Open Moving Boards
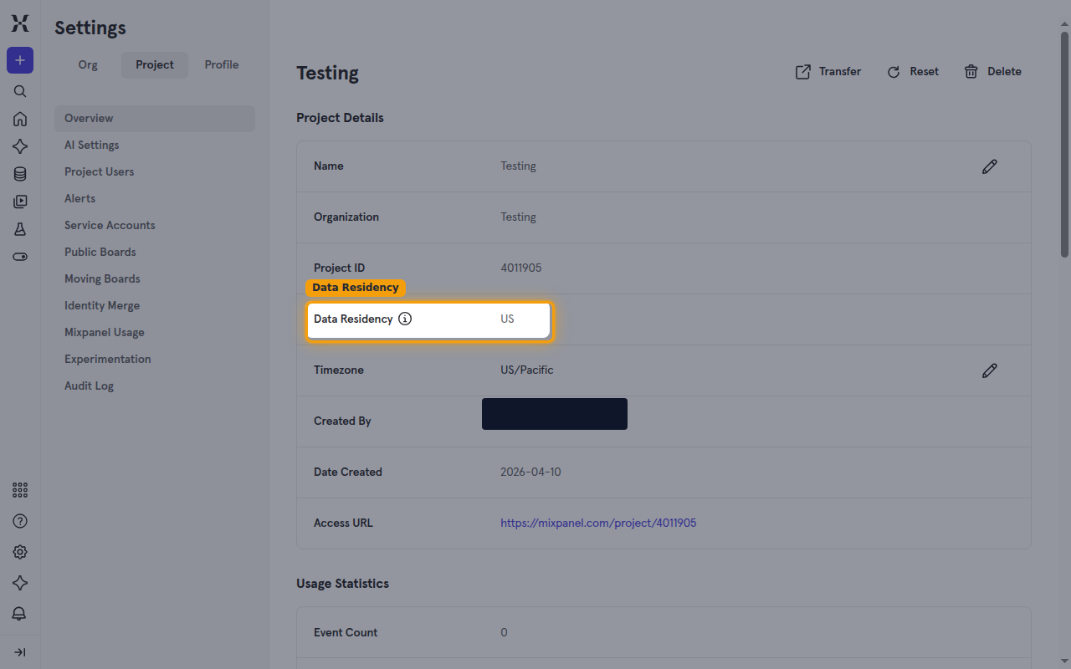The height and width of the screenshot is (669, 1071). click(155, 279)
